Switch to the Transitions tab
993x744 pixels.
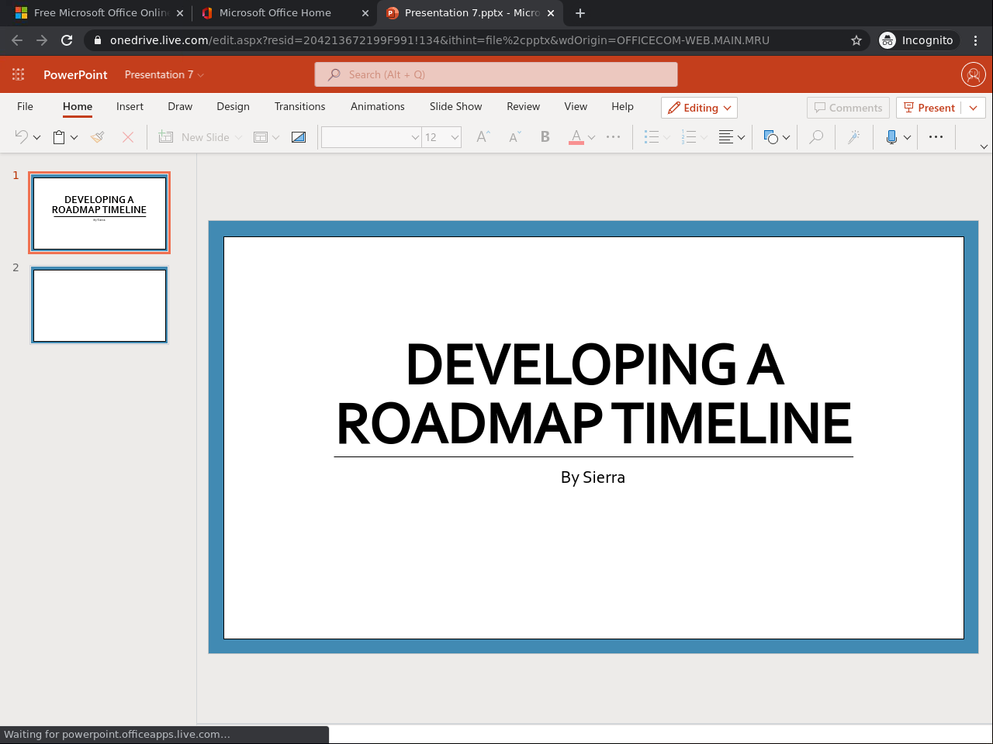click(299, 106)
